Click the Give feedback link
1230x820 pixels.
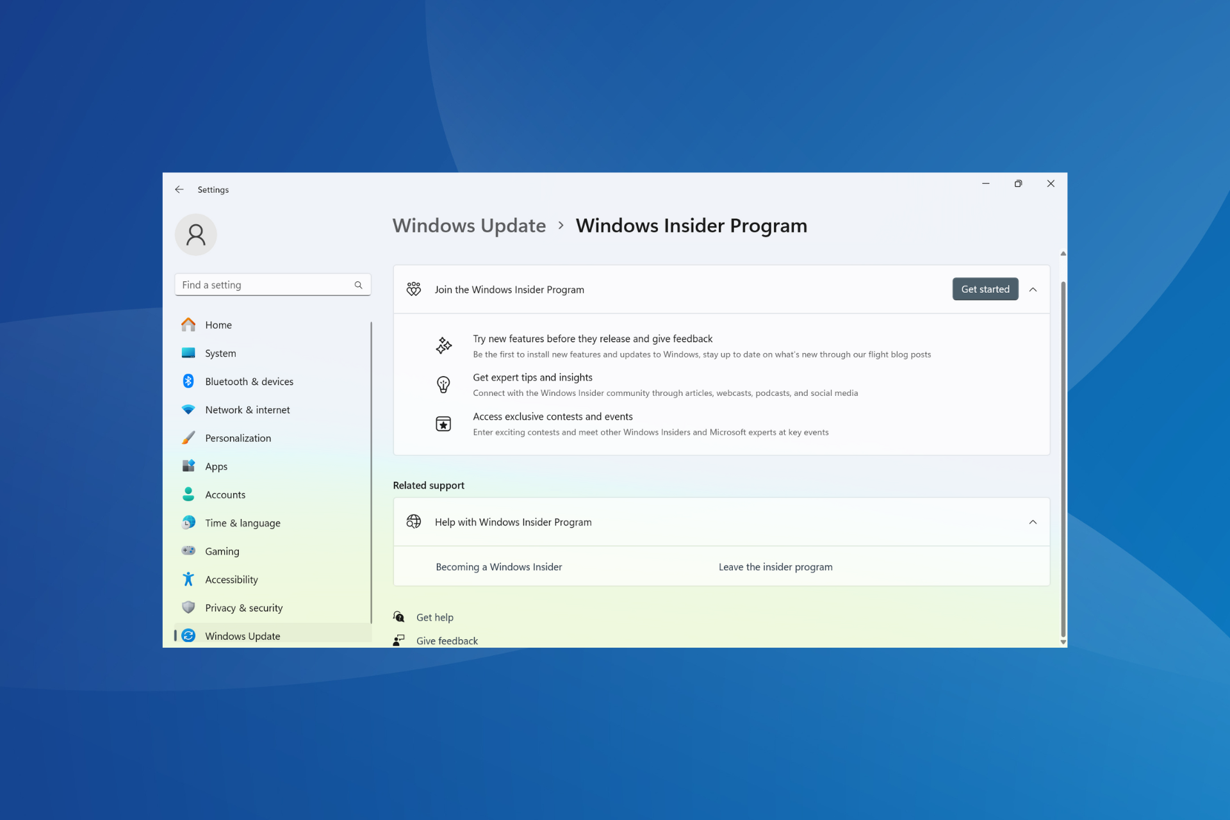click(x=447, y=641)
